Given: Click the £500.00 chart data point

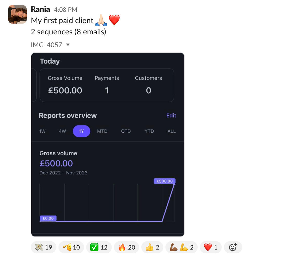Looking at the screenshot, I should pyautogui.click(x=174, y=184).
